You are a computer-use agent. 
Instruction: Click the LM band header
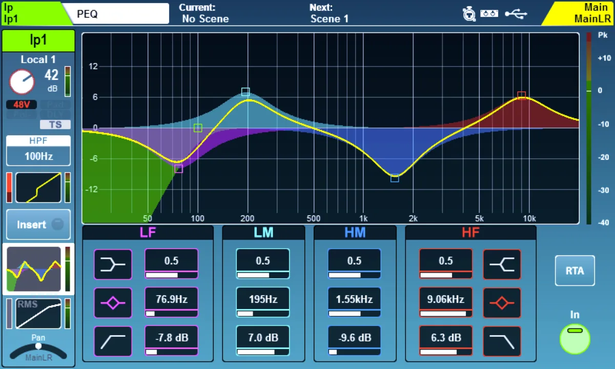(x=263, y=233)
